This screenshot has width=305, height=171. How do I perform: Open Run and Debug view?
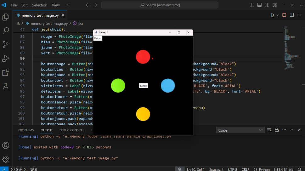point(6,59)
